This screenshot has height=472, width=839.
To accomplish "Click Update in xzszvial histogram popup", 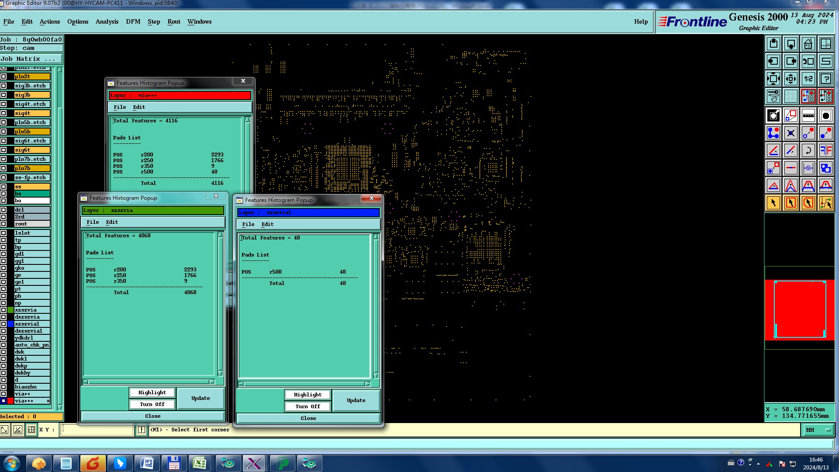I will pos(356,400).
